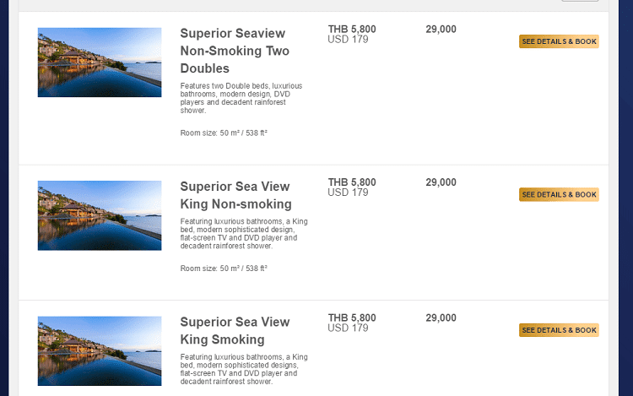The width and height of the screenshot is (633, 396).
Task: Book the Superior Seaview Two Doubles room
Action: click(x=559, y=41)
